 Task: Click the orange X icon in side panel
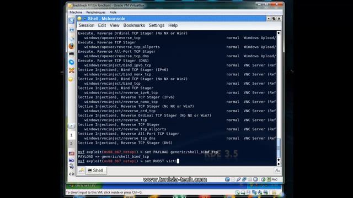pos(71,70)
